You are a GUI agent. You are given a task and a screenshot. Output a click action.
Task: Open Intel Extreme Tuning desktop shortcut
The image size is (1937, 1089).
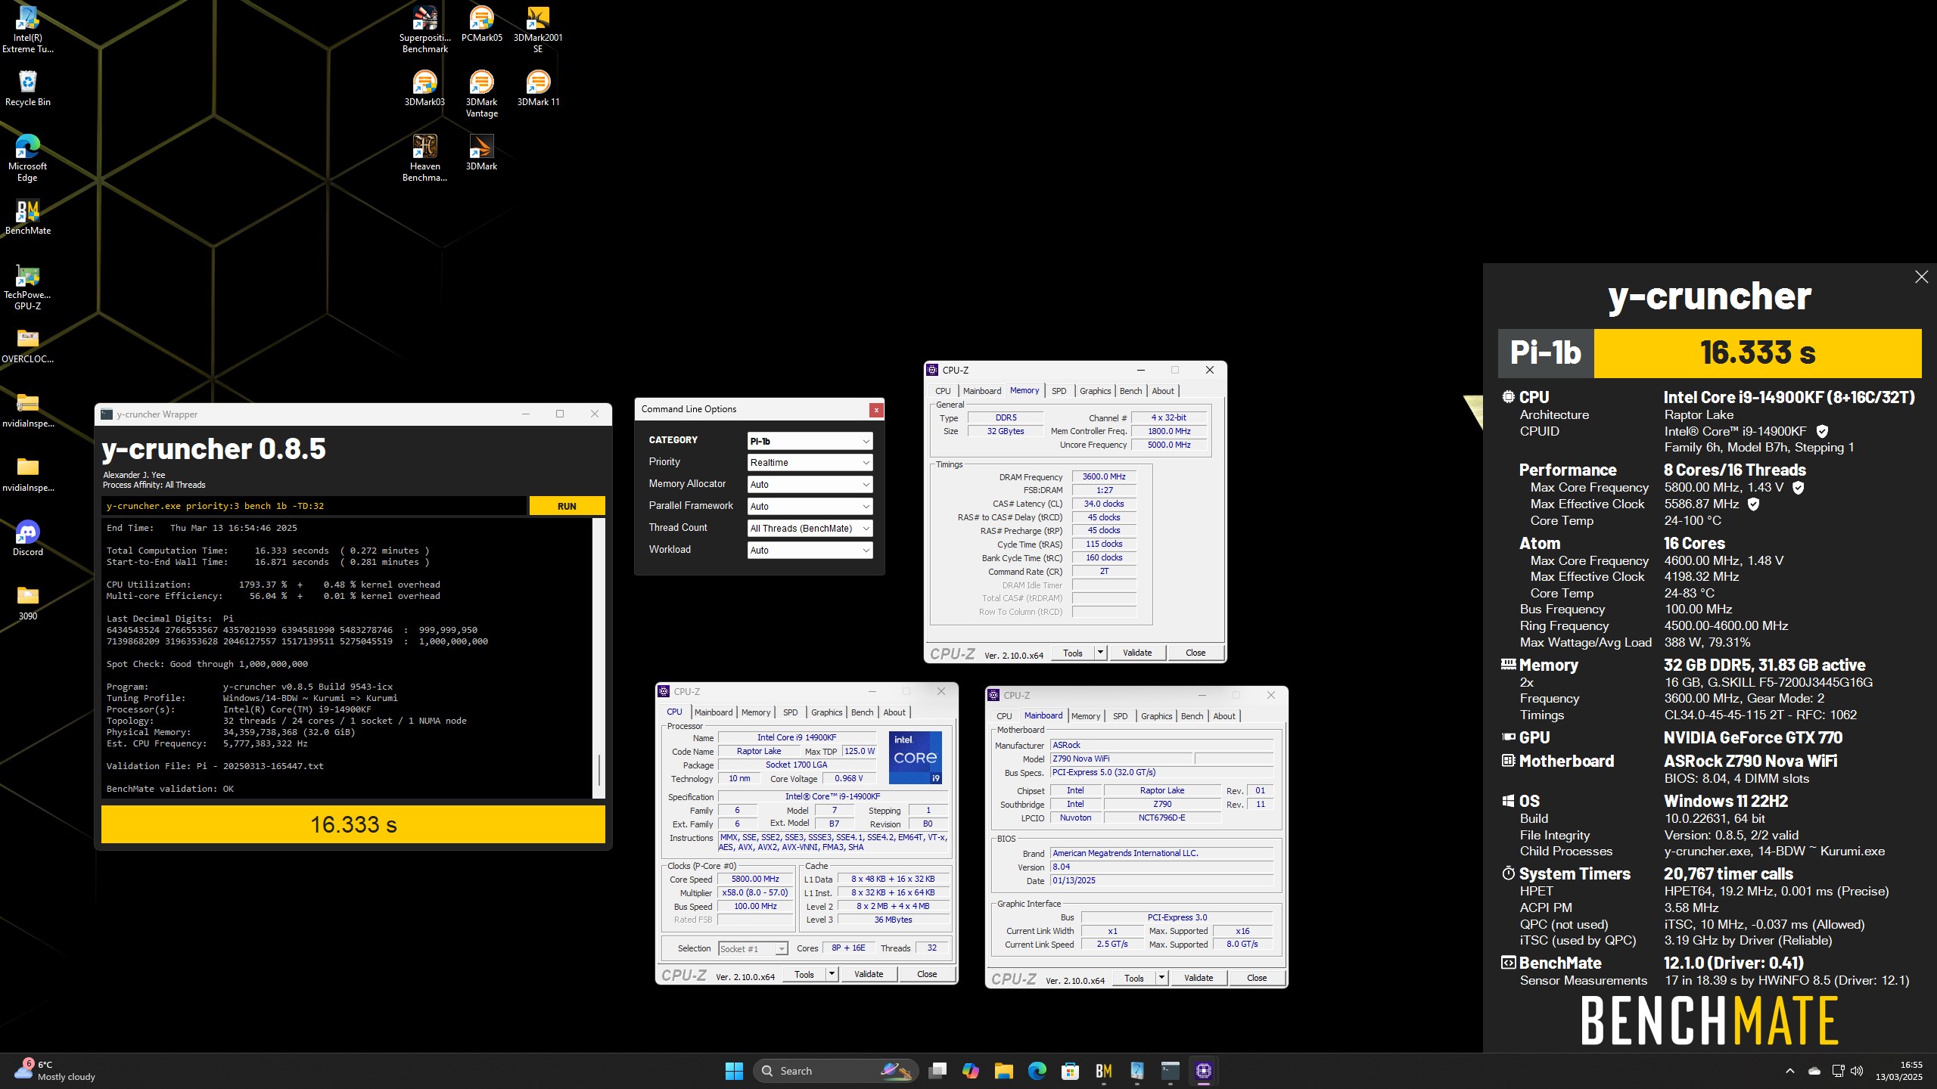coord(27,29)
